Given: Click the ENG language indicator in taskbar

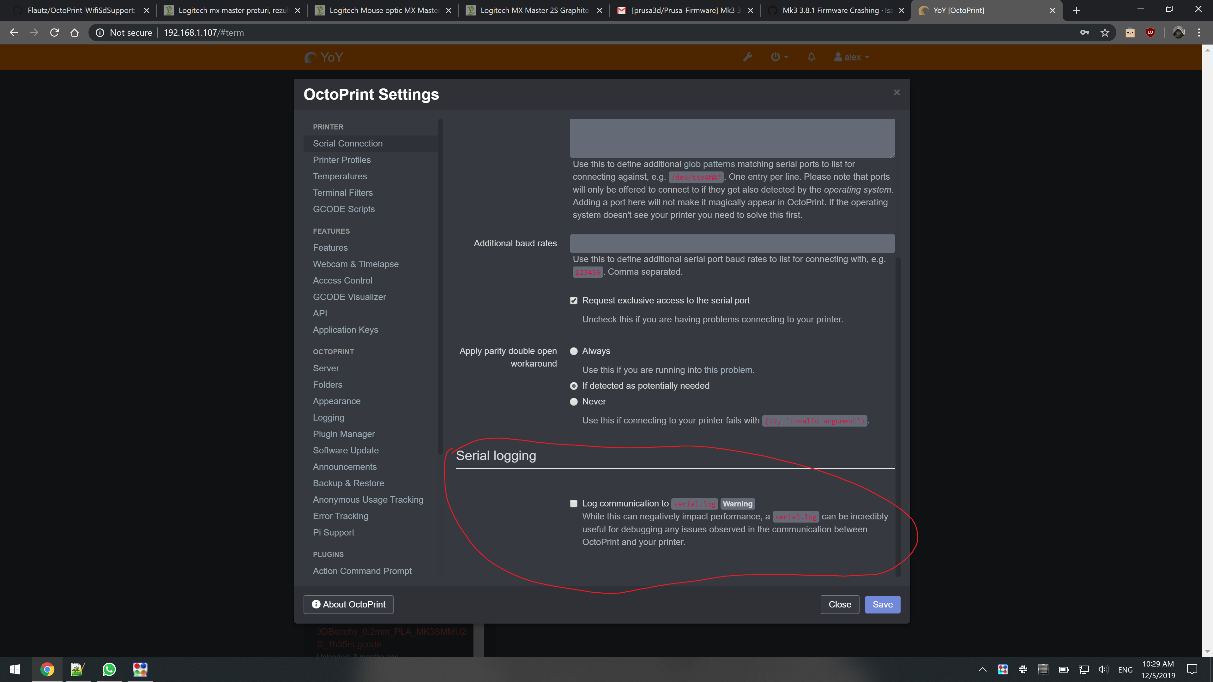Looking at the screenshot, I should tap(1125, 670).
